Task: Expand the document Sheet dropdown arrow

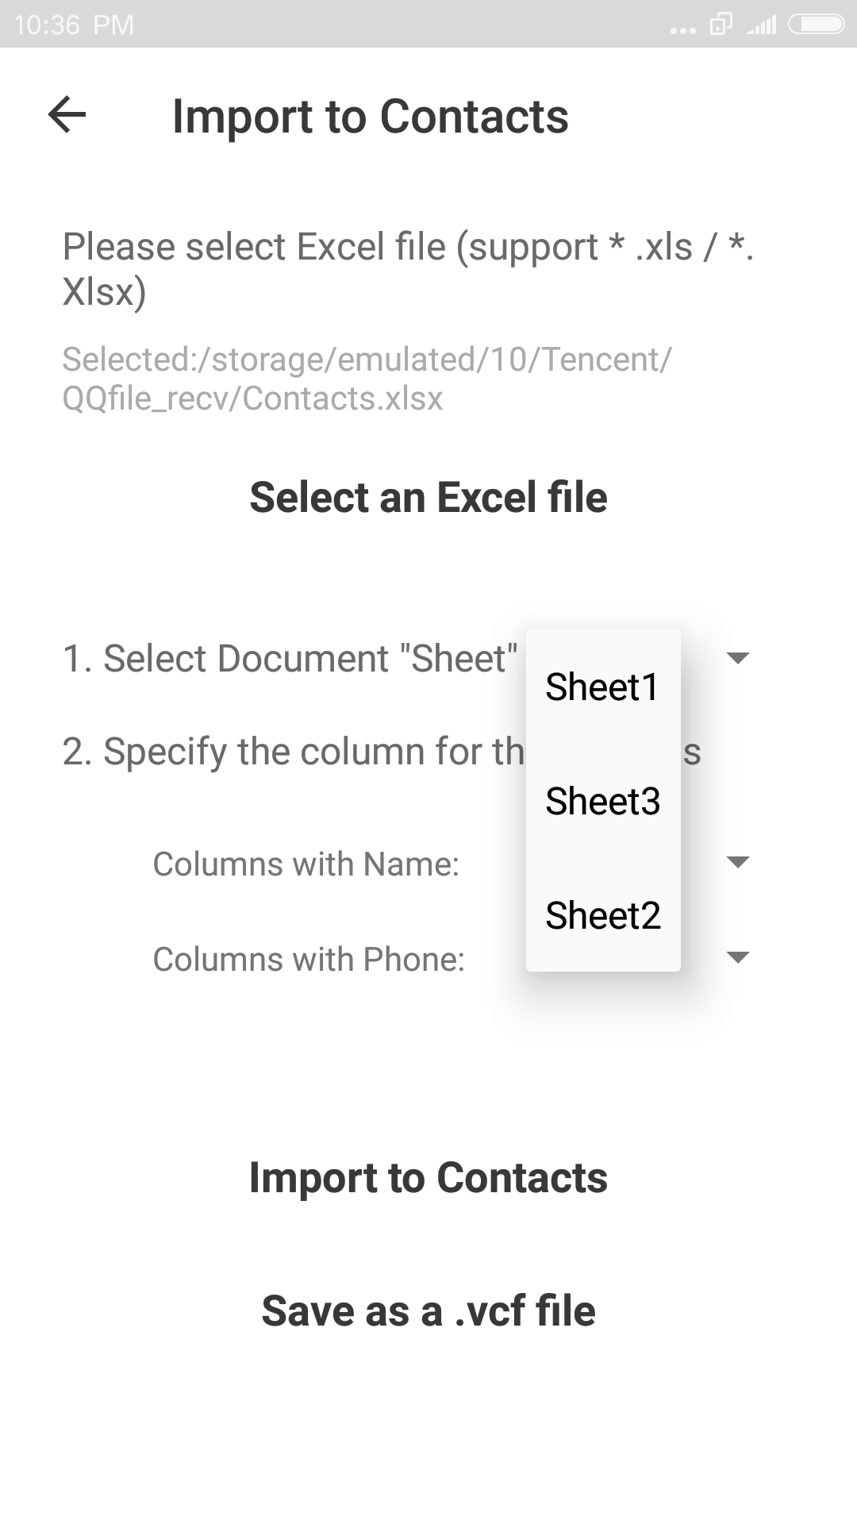Action: [738, 658]
